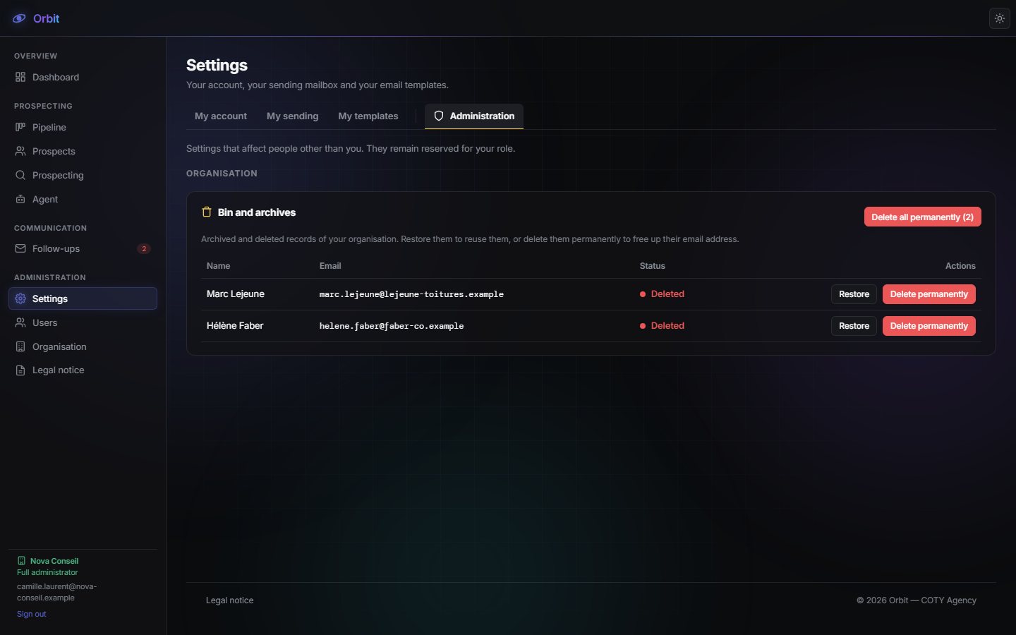The image size is (1016, 635).
Task: Navigate to Prospecting
Action: [x=83, y=175]
